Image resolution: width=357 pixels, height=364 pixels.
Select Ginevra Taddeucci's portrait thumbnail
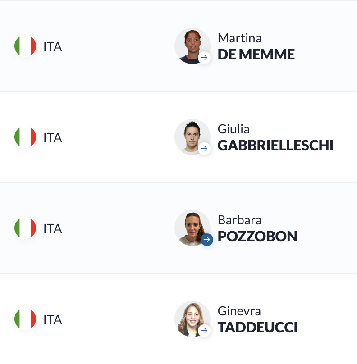point(192,319)
